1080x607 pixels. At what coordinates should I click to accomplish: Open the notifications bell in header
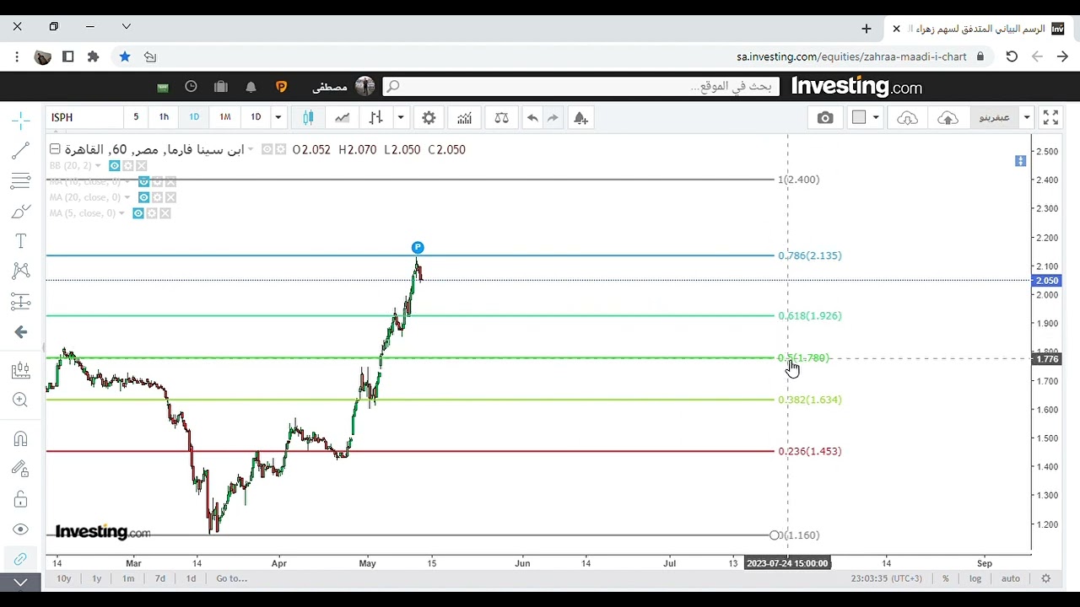pyautogui.click(x=251, y=87)
